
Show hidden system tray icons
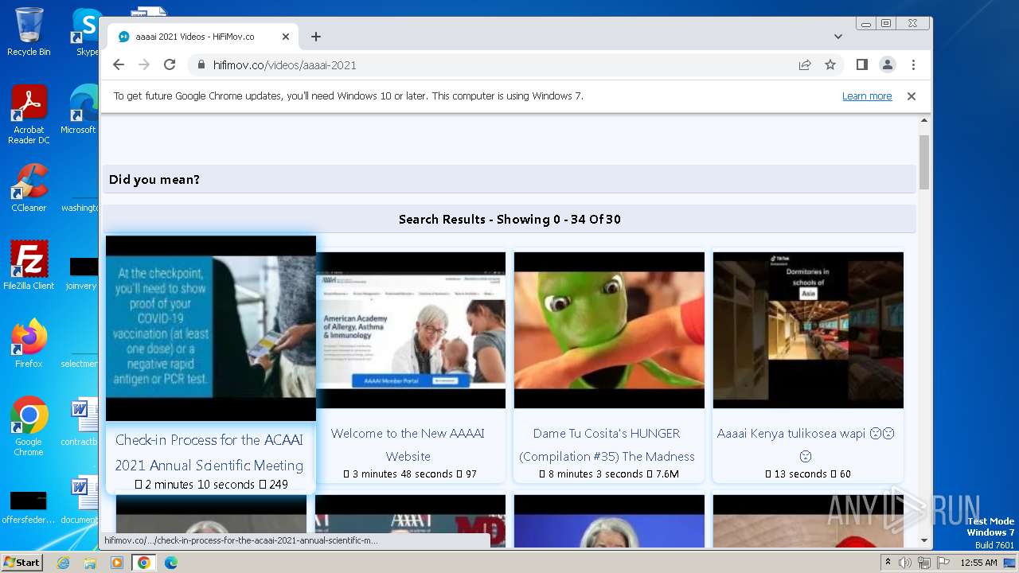(x=888, y=563)
